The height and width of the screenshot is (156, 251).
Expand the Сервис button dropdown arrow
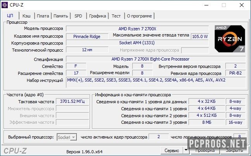click(186, 150)
